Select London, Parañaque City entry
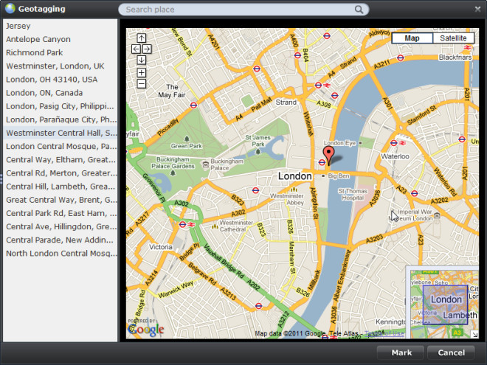 click(61, 119)
